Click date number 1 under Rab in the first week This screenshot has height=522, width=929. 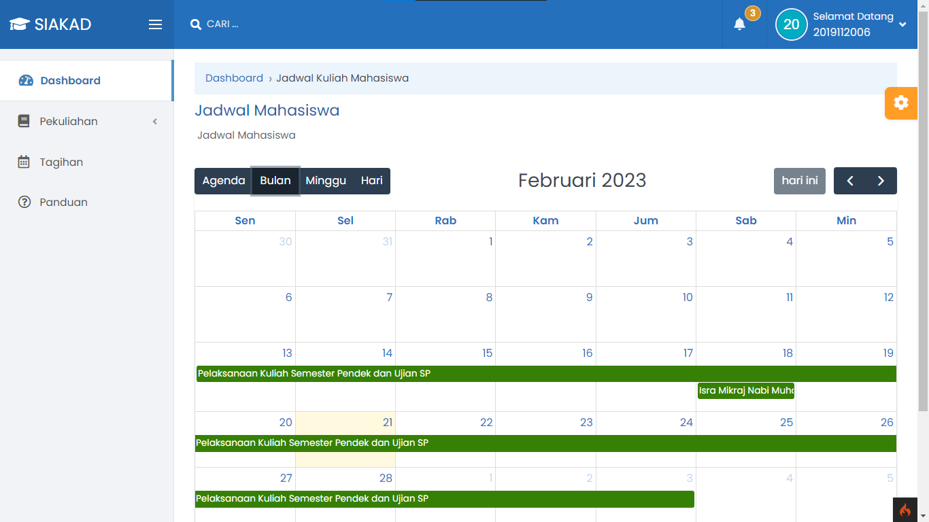click(x=490, y=241)
